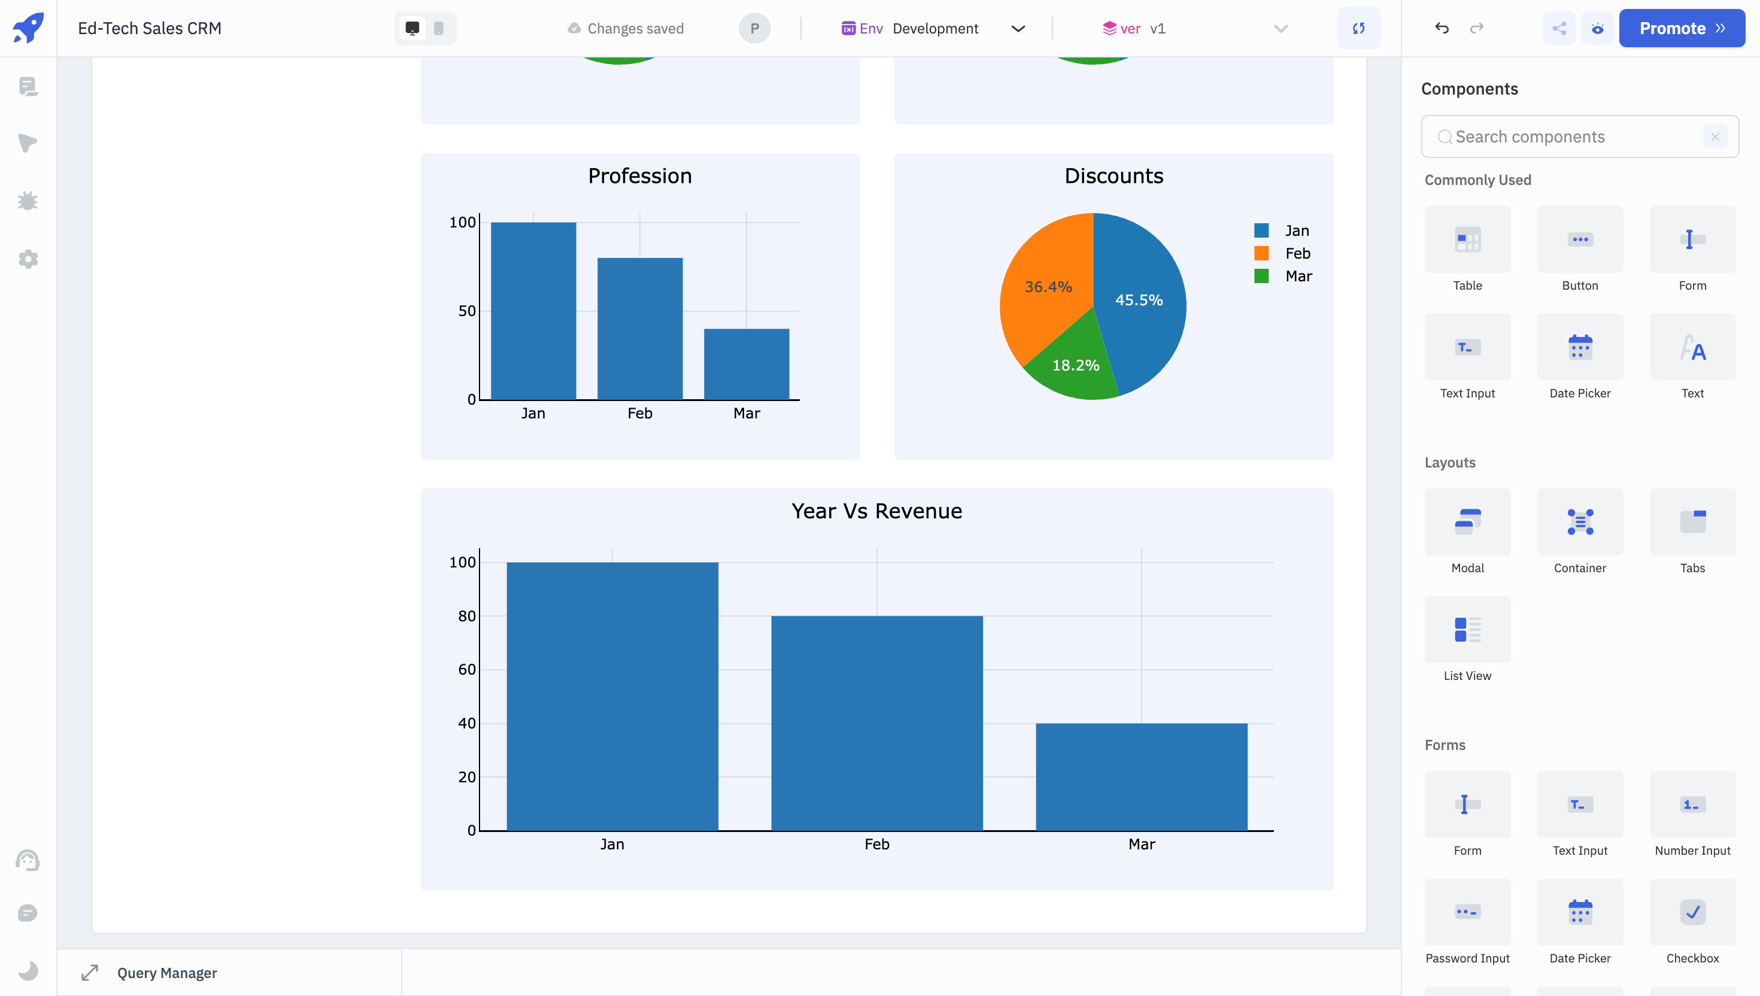
Task: Open the Env Development dropdown
Action: coord(934,28)
